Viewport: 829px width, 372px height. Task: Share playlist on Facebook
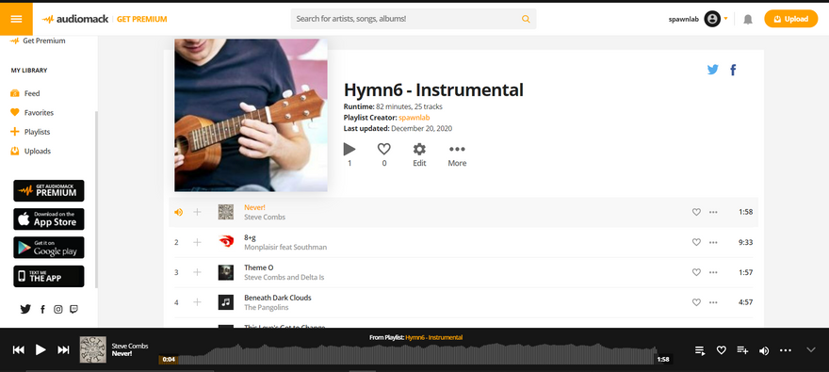733,70
